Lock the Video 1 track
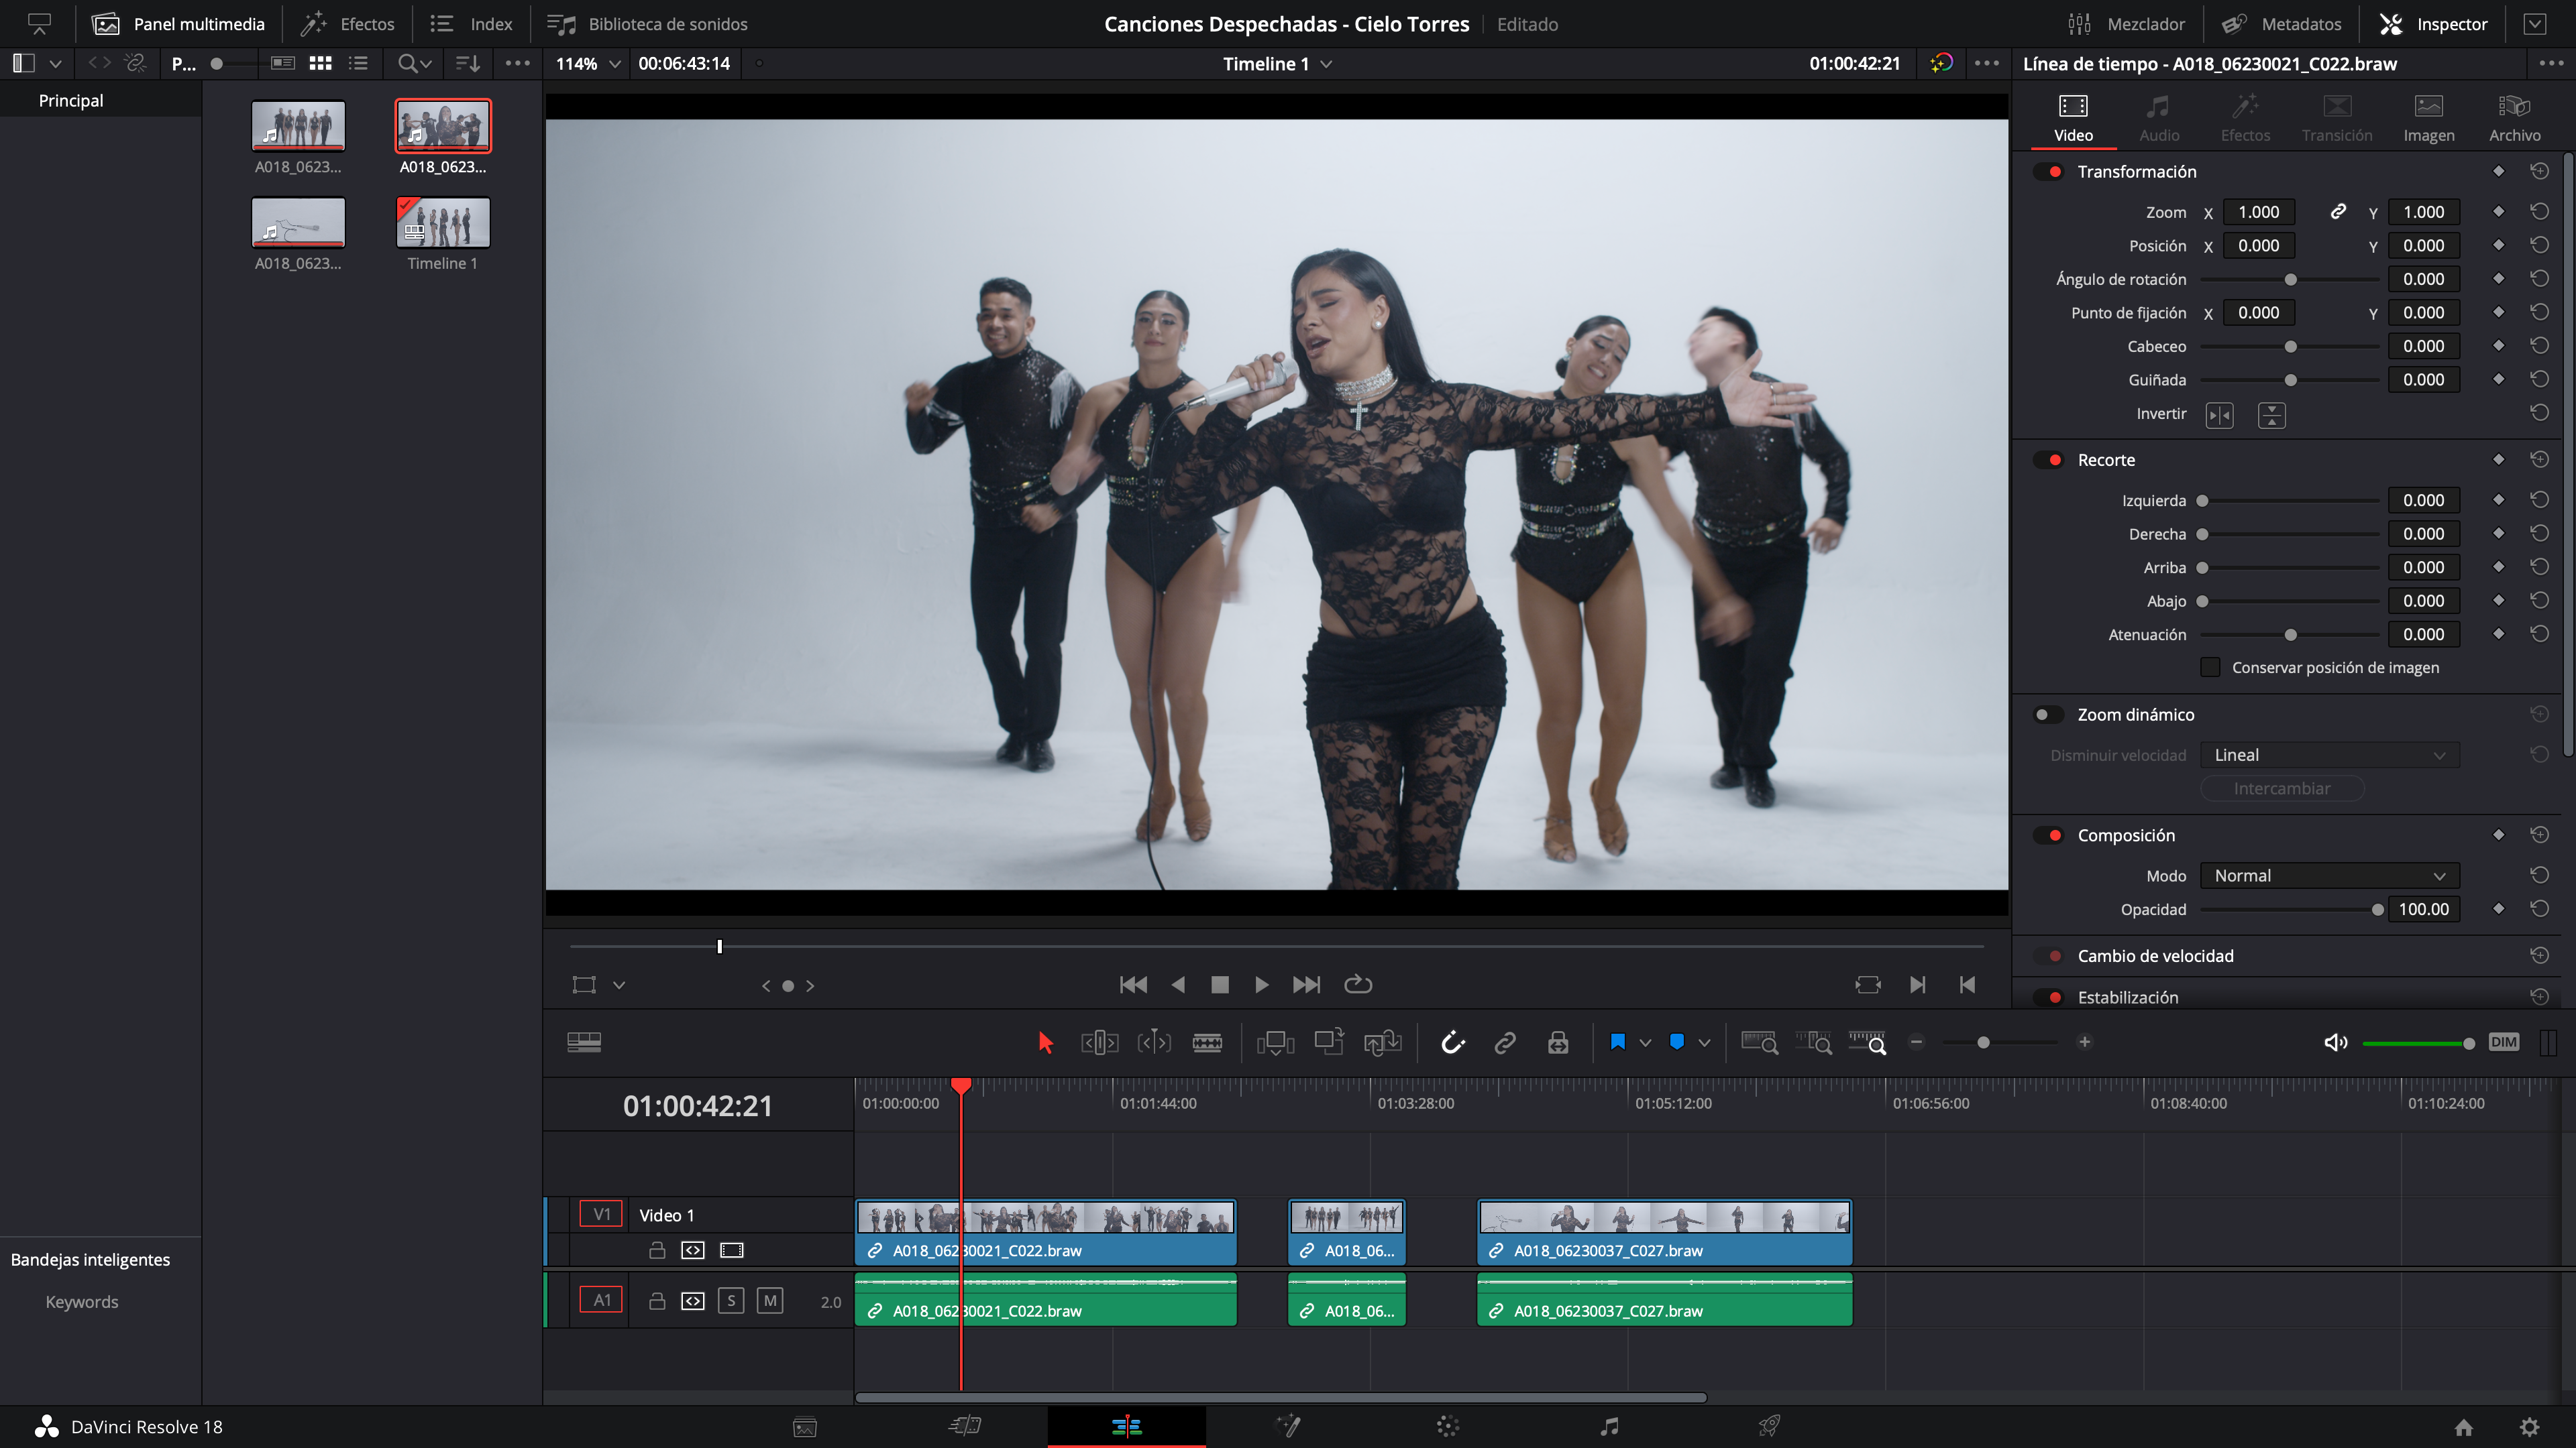 pyautogui.click(x=657, y=1250)
